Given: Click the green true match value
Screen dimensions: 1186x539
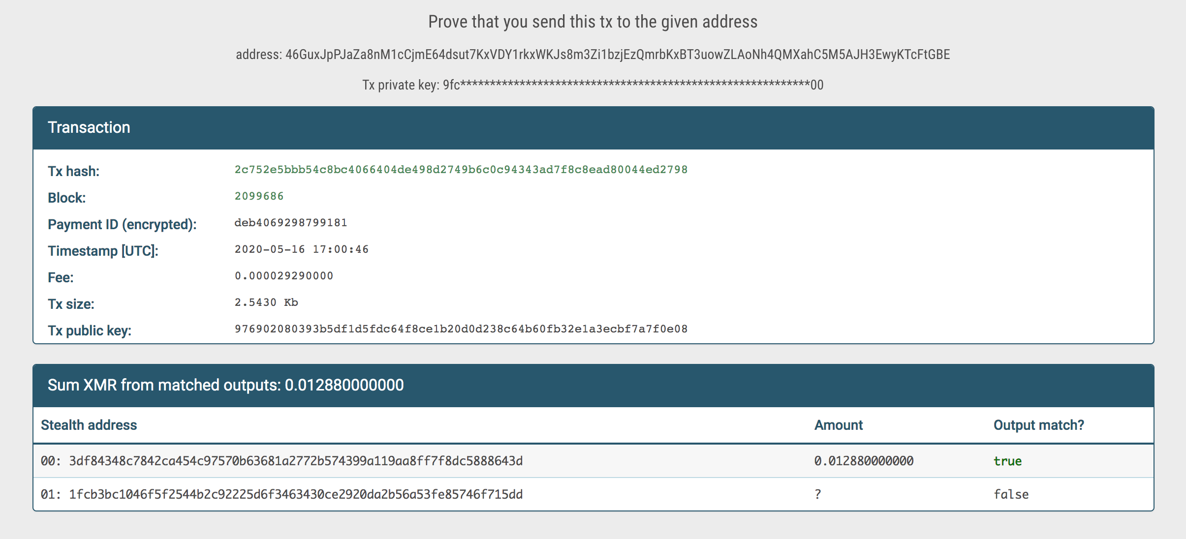Looking at the screenshot, I should (1007, 461).
